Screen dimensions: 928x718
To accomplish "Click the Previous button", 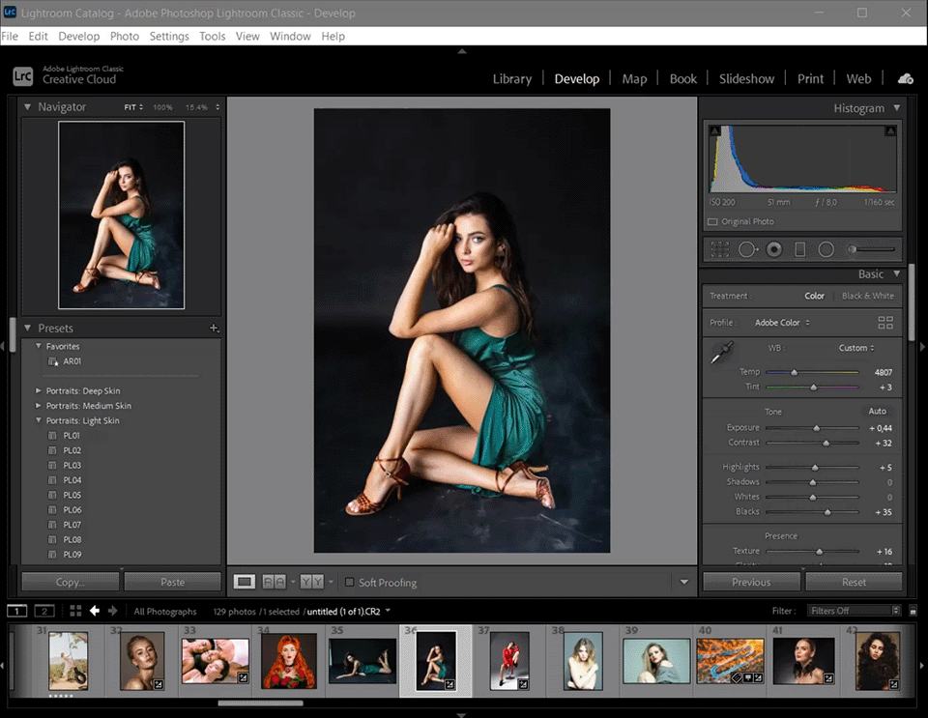I will coord(751,582).
